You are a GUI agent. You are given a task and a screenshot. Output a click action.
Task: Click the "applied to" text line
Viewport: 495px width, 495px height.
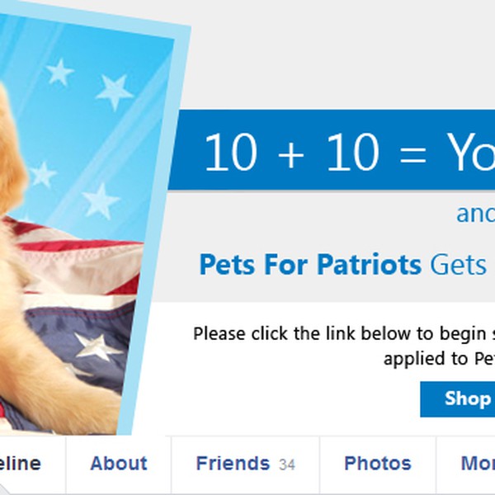[439, 358]
